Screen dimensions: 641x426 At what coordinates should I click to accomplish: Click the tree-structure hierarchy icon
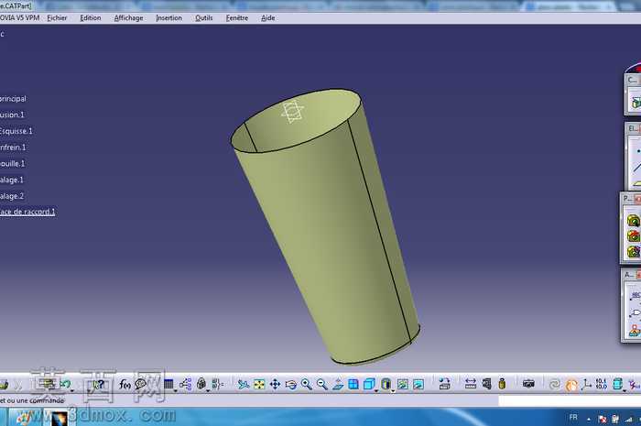pyautogui.click(x=185, y=384)
